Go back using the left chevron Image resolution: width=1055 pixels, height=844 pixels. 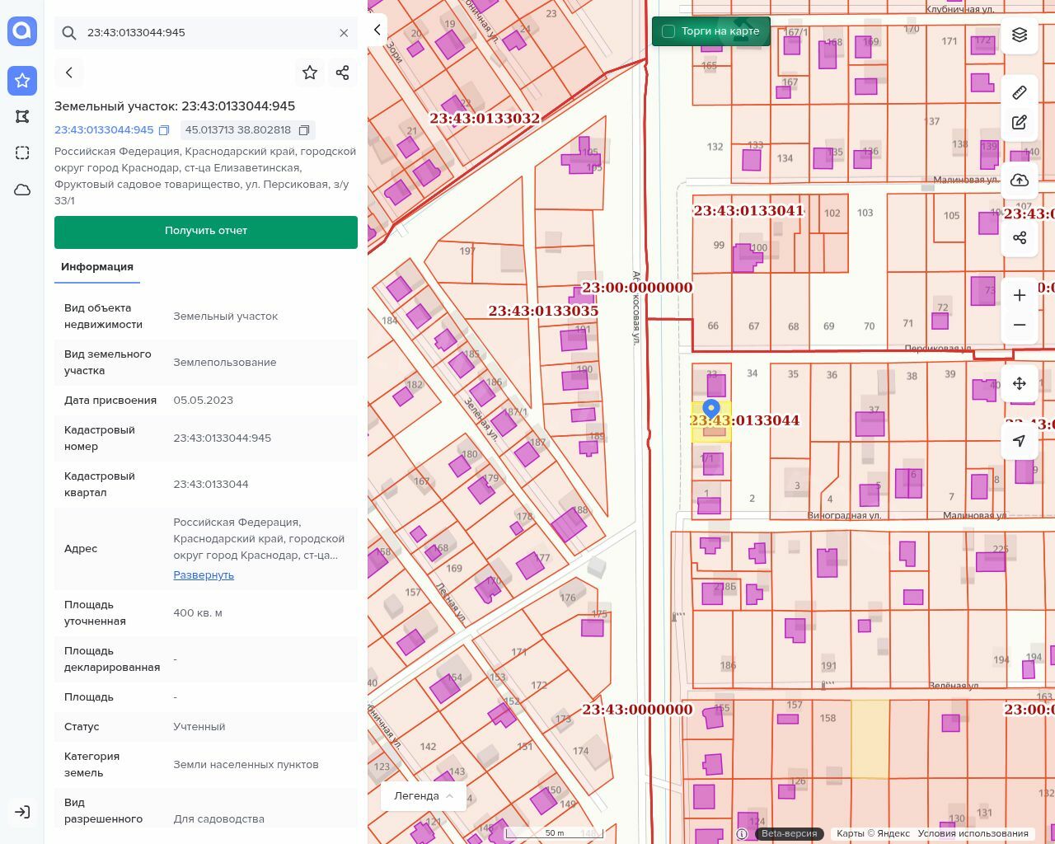(69, 73)
